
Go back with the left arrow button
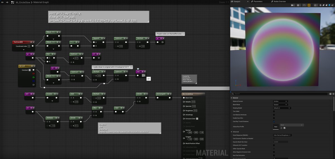pos(3,2)
